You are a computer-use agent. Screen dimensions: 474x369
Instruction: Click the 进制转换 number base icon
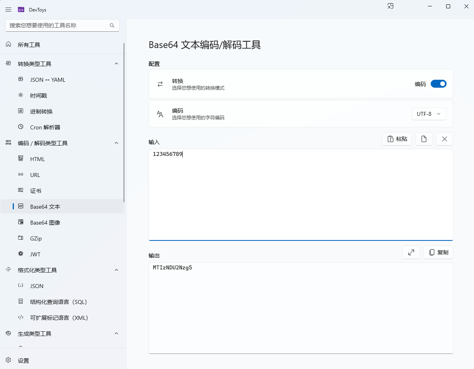coord(21,111)
